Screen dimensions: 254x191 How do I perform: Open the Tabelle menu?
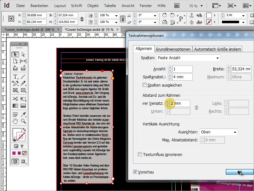click(x=110, y=6)
